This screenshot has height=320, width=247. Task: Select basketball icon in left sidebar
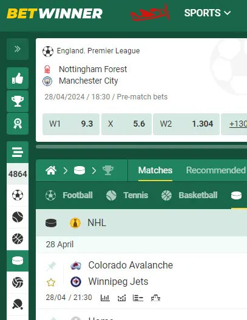[x=18, y=239]
